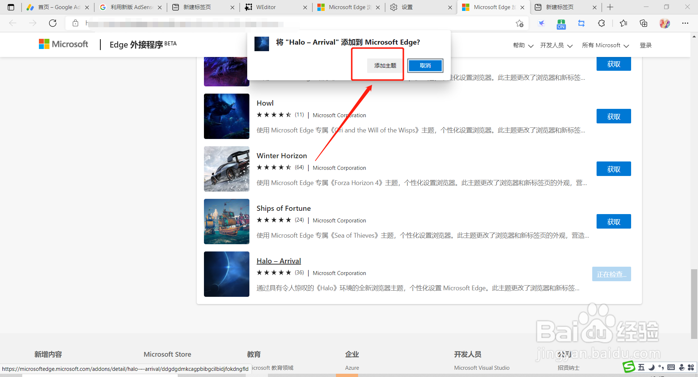Viewport: 698px width, 377px height.
Task: Open the Extensions puzzle icon
Action: (x=601, y=23)
